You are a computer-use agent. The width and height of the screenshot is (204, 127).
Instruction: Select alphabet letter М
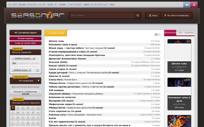[x=18, y=118]
